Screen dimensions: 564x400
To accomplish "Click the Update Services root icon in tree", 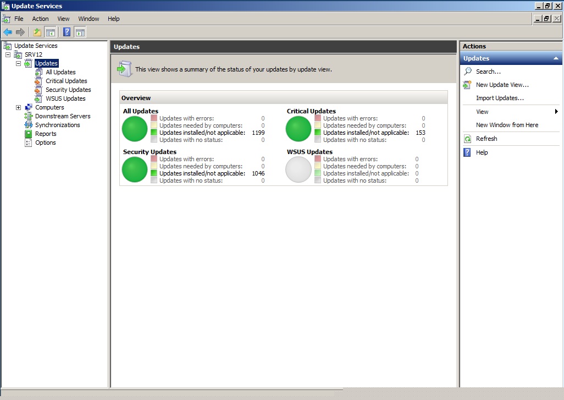I will (x=8, y=46).
